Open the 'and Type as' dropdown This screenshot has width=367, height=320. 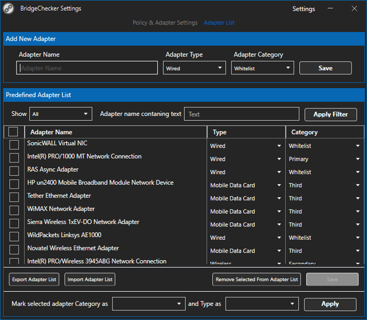point(262,304)
